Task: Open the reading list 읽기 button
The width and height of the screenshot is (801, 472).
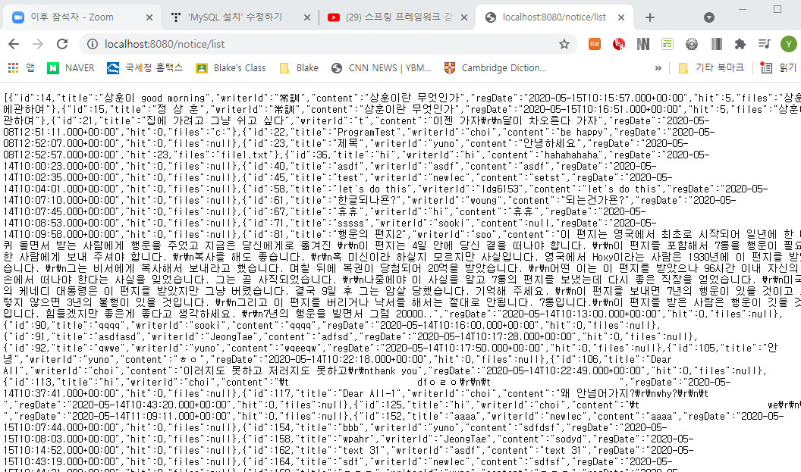Action: point(779,68)
